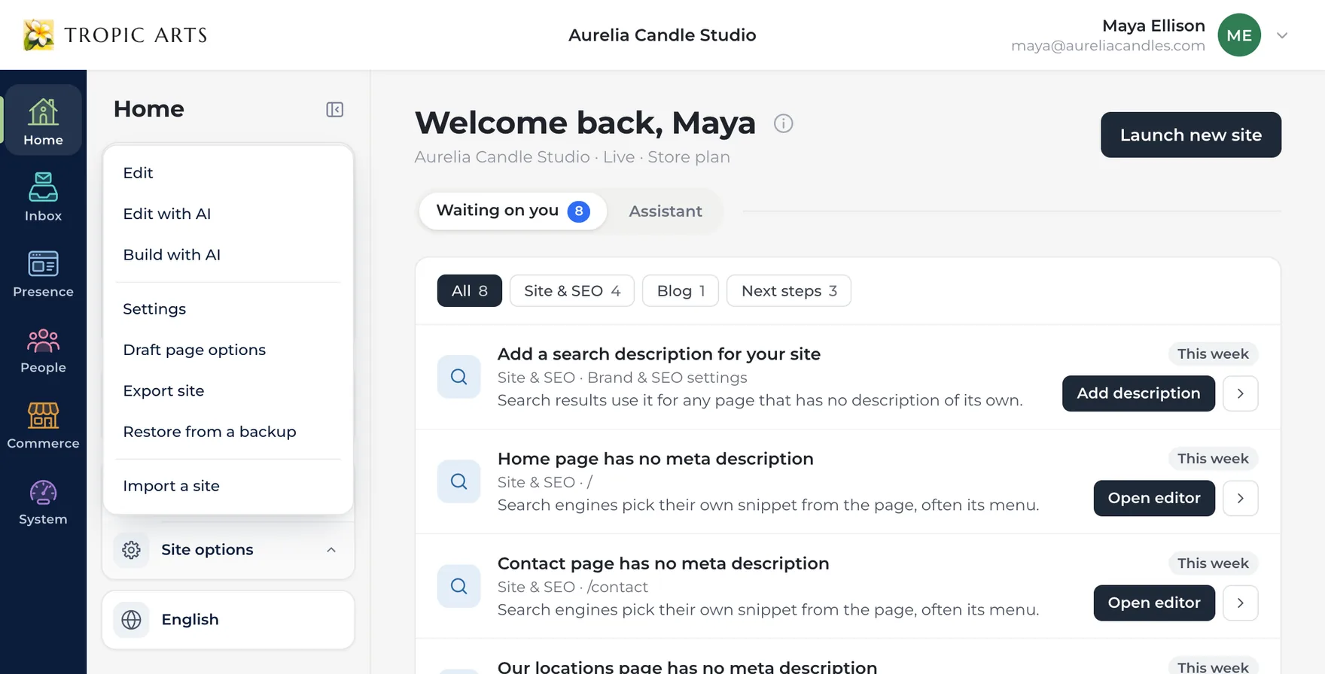The width and height of the screenshot is (1325, 674).
Task: Click the Site options gear icon
Action: coord(131,550)
